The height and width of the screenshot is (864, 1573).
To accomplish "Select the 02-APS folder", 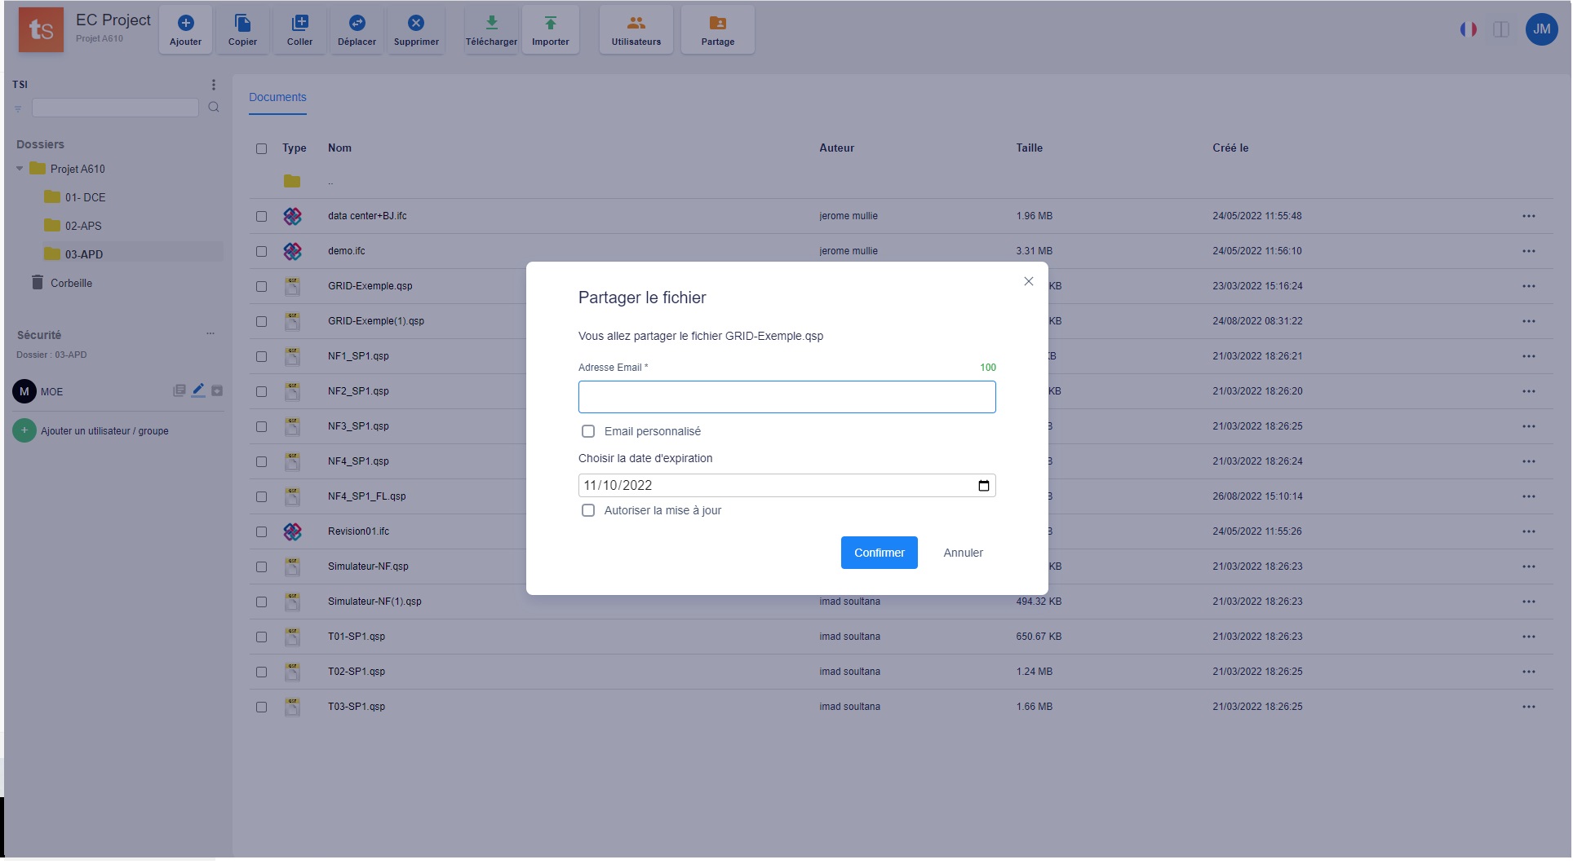I will point(83,226).
